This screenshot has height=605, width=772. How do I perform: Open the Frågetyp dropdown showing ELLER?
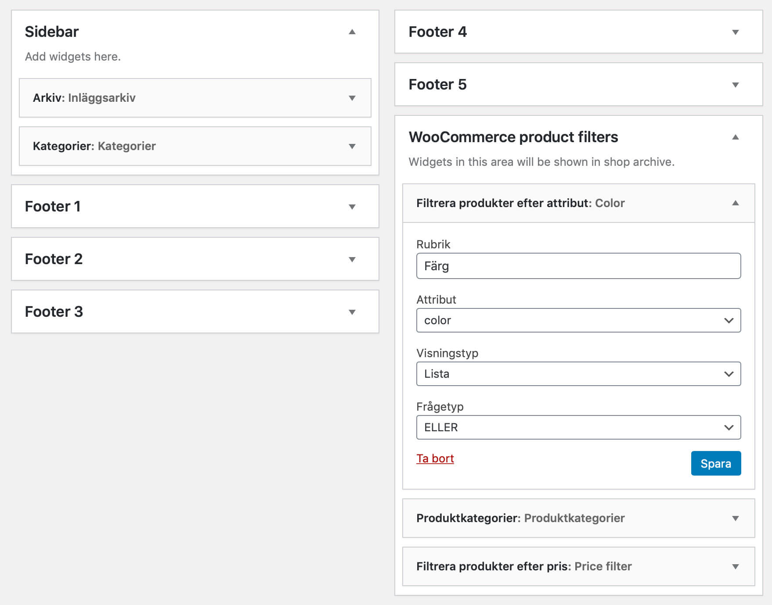click(578, 427)
